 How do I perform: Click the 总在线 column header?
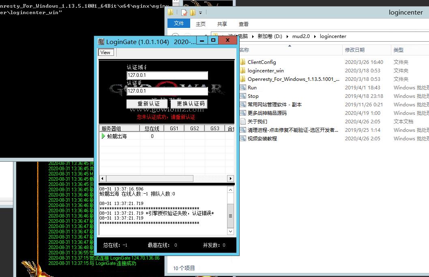(x=152, y=128)
